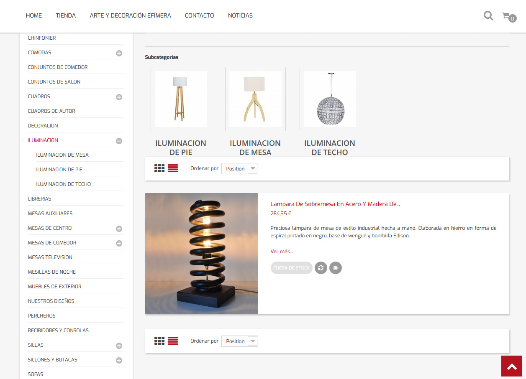The width and height of the screenshot is (526, 379).
Task: Click the quick view eye icon
Action: (x=336, y=268)
